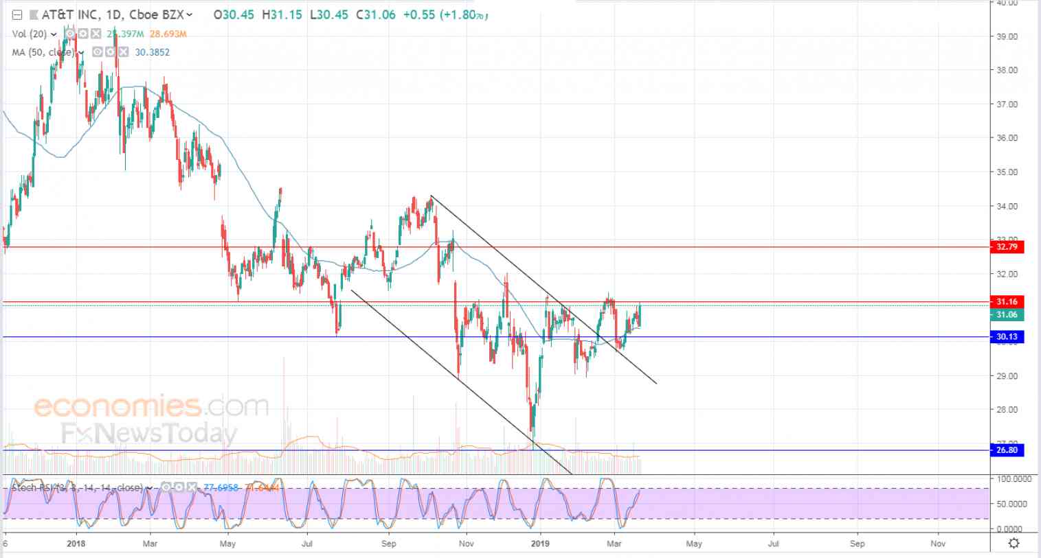This screenshot has height=558, width=1041.
Task: Click the high price H31.15 readout
Action: click(x=282, y=14)
